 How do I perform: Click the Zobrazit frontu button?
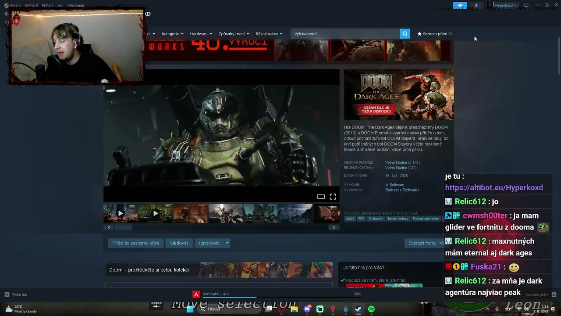click(x=425, y=243)
